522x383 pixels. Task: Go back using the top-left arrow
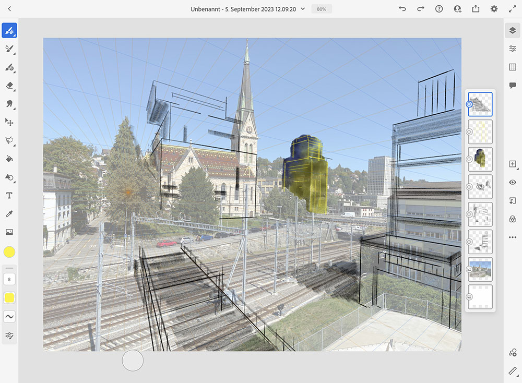pyautogui.click(x=10, y=9)
